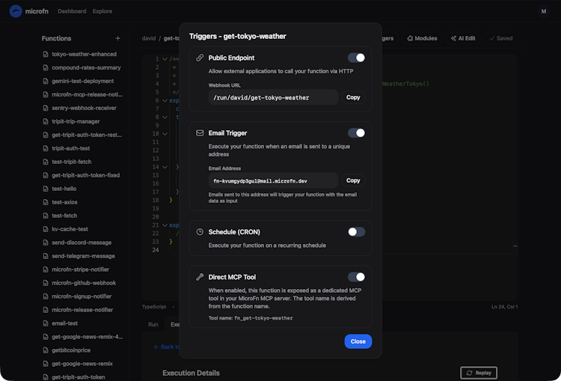Click the Email Address field
The height and width of the screenshot is (381, 561).
(273, 180)
